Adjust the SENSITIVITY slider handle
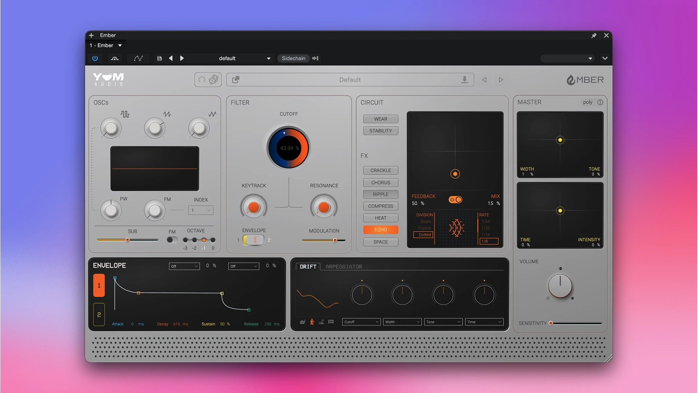698x393 pixels. point(551,323)
